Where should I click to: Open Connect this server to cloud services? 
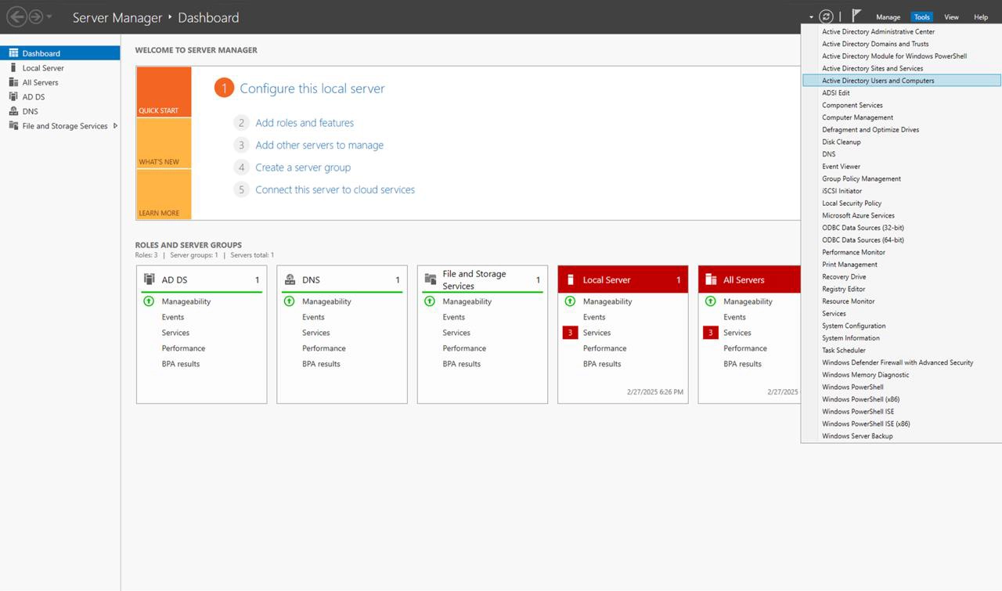(335, 189)
